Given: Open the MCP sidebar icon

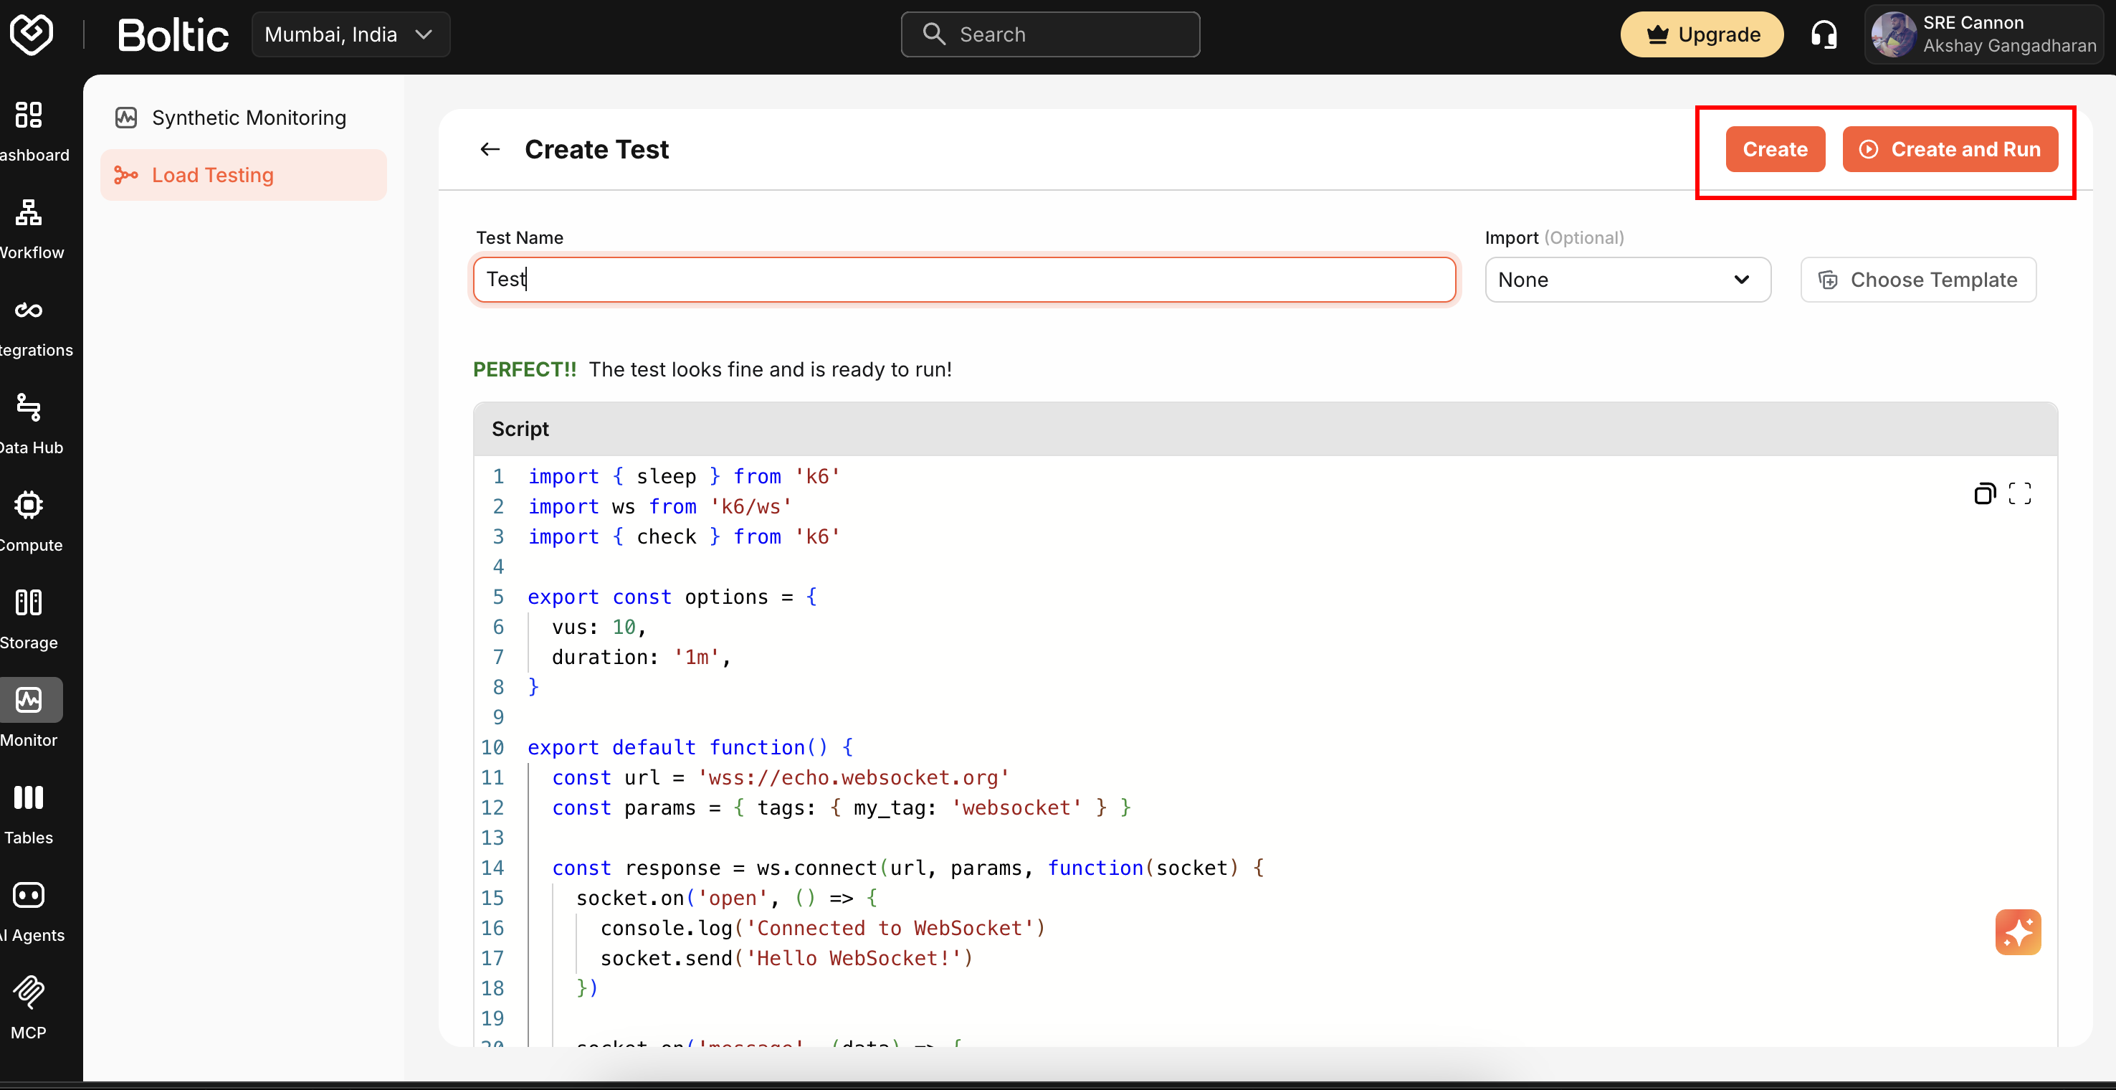Looking at the screenshot, I should click(29, 992).
